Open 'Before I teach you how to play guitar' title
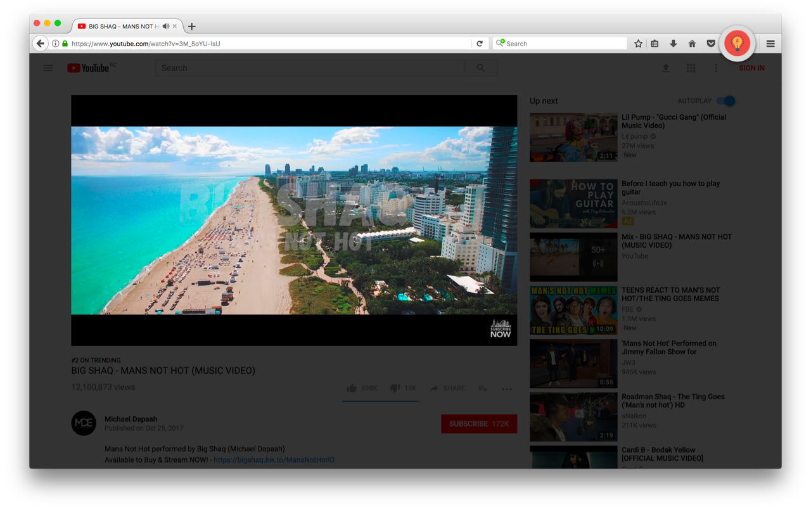The width and height of the screenshot is (811, 507). coord(670,188)
